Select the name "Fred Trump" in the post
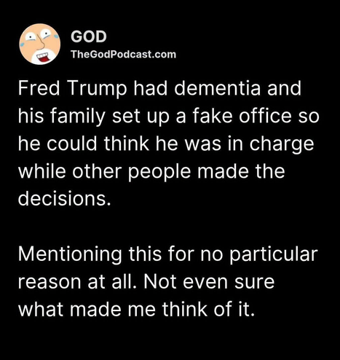 pyautogui.click(x=72, y=88)
